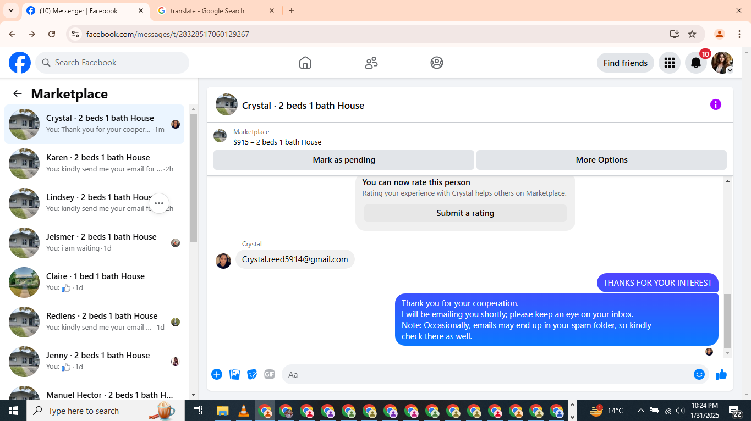Screen dimensions: 751x421
Task: Open the GIF picker
Action: point(270,374)
